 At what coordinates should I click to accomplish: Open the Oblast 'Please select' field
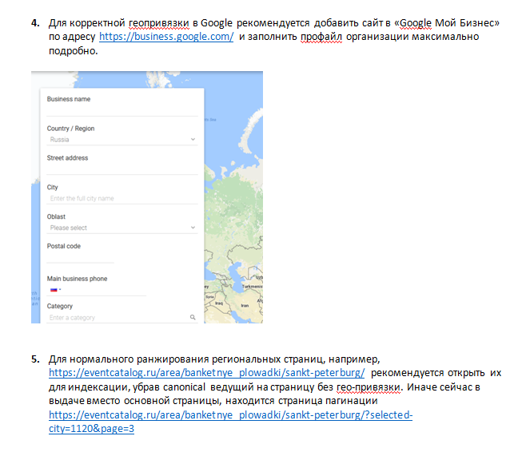click(x=112, y=228)
